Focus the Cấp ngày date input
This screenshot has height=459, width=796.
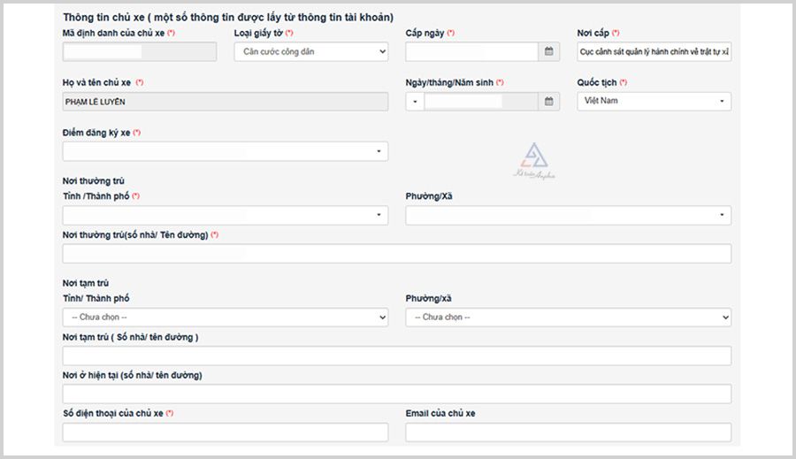pyautogui.click(x=471, y=52)
